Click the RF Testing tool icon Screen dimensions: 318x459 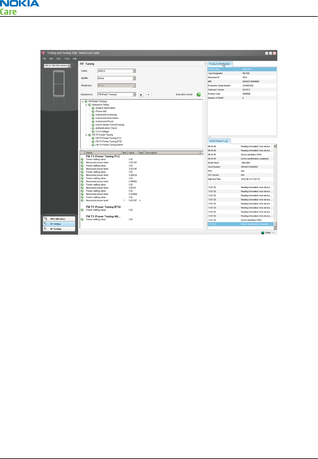click(46, 229)
